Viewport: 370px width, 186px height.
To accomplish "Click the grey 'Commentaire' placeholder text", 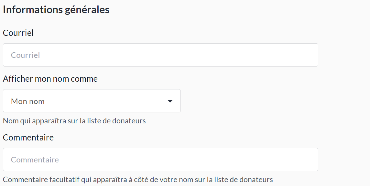I will [x=35, y=160].
